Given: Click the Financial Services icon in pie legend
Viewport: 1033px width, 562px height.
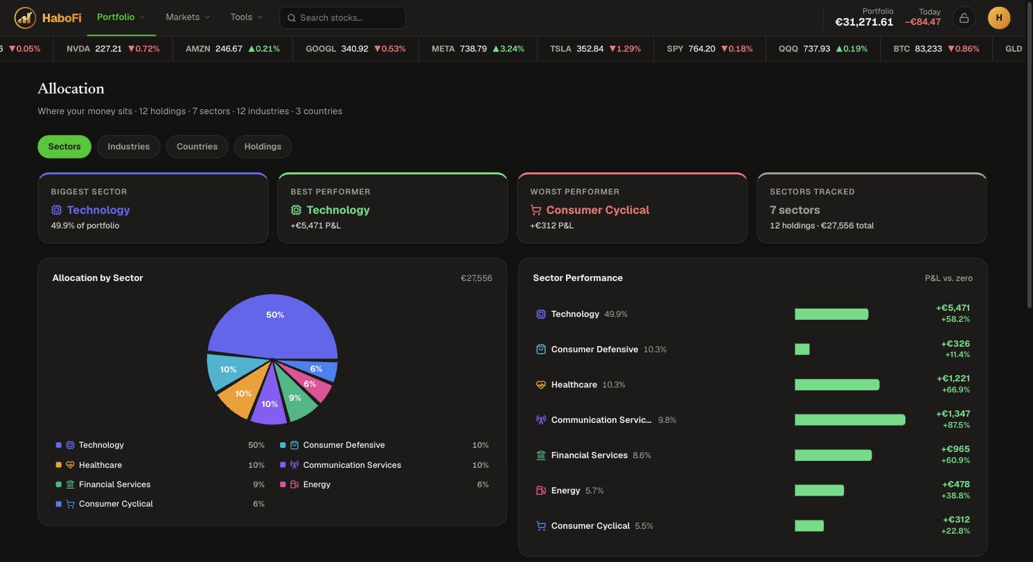Looking at the screenshot, I should click(70, 484).
